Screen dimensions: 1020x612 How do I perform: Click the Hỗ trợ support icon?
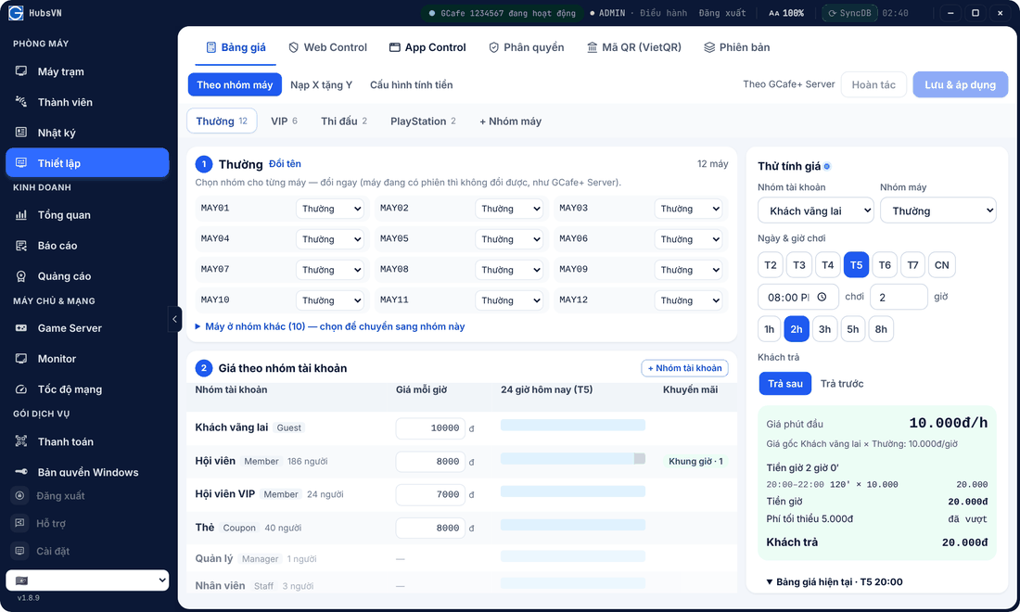tap(20, 523)
